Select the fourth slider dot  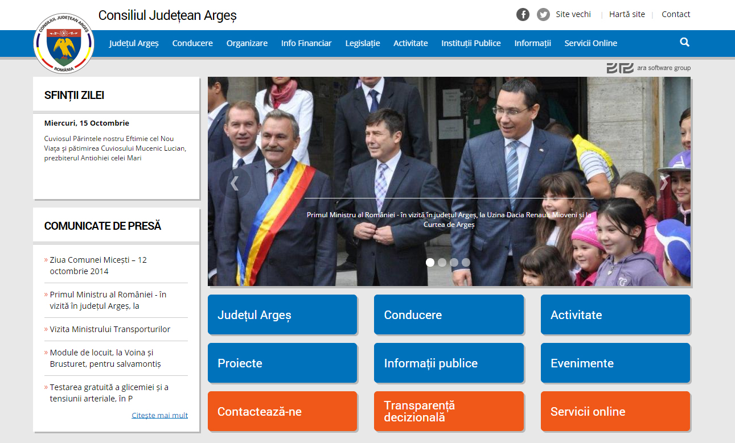466,262
